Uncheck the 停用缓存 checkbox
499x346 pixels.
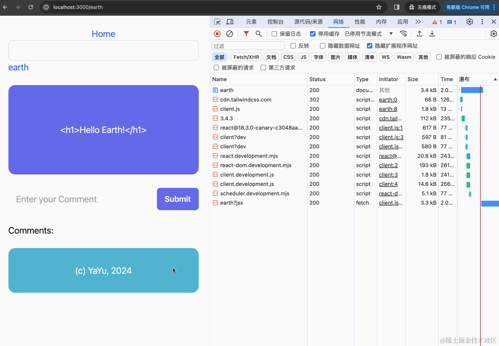pyautogui.click(x=312, y=34)
